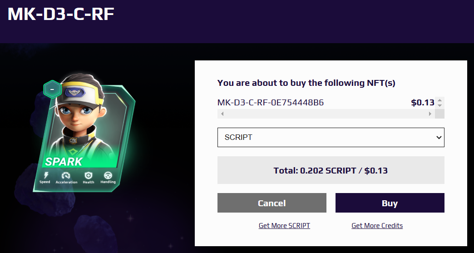This screenshot has height=253, width=474.
Task: Click the Total 0.202 SCRIPT summary box
Action: 331,170
